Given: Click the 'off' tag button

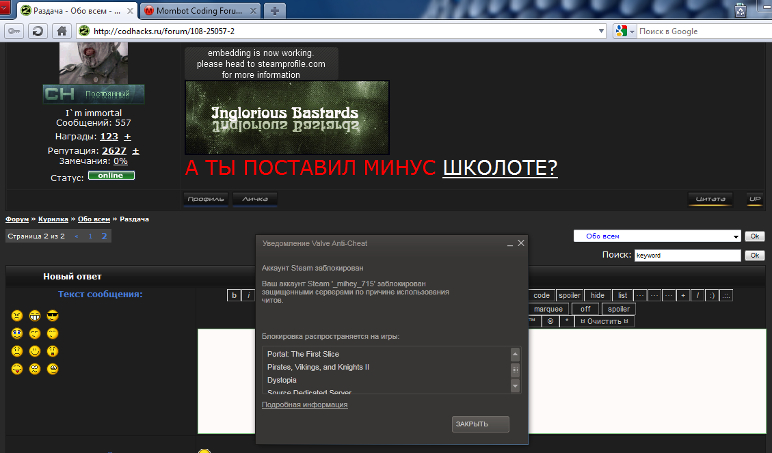Looking at the screenshot, I should click(x=585, y=309).
